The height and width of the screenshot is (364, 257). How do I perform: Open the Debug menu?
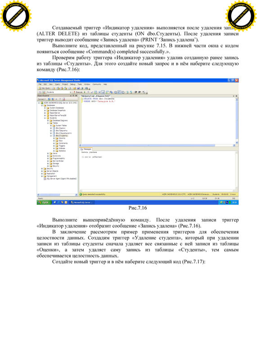[x=73, y=84]
